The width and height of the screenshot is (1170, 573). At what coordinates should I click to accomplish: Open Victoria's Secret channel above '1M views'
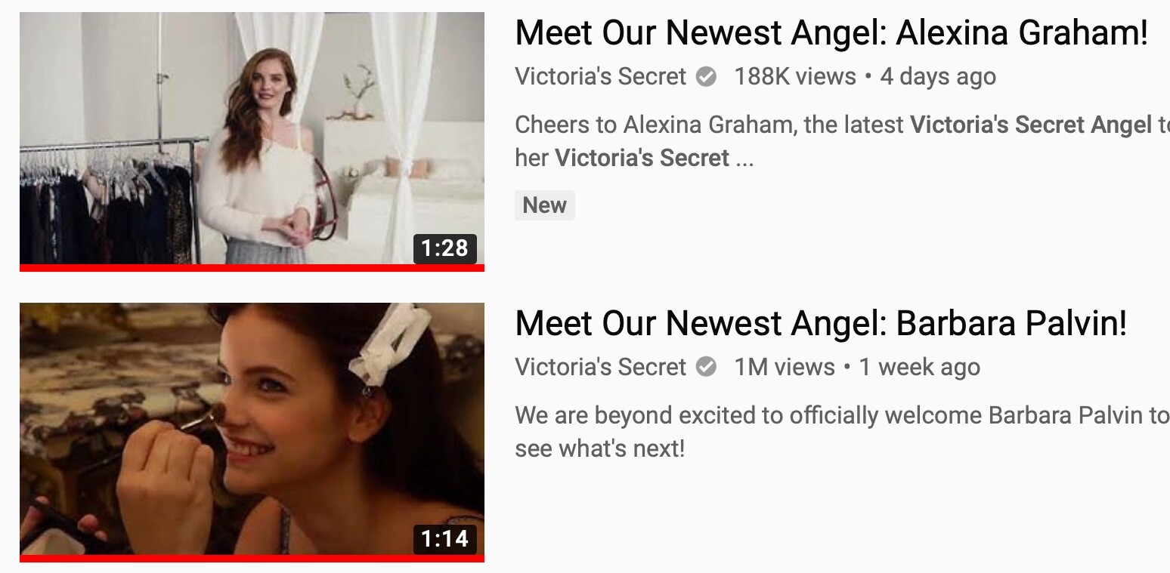coord(600,367)
